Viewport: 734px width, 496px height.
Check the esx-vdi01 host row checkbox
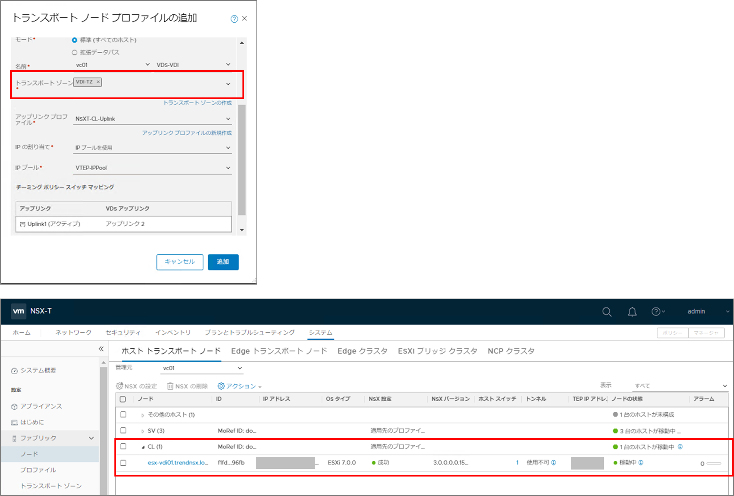(x=123, y=463)
